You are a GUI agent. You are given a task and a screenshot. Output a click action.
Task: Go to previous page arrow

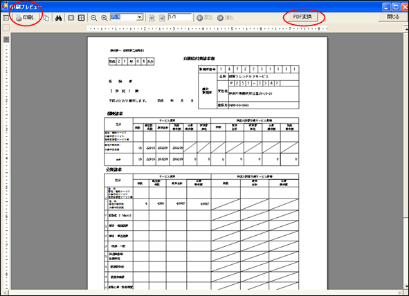coord(152,18)
